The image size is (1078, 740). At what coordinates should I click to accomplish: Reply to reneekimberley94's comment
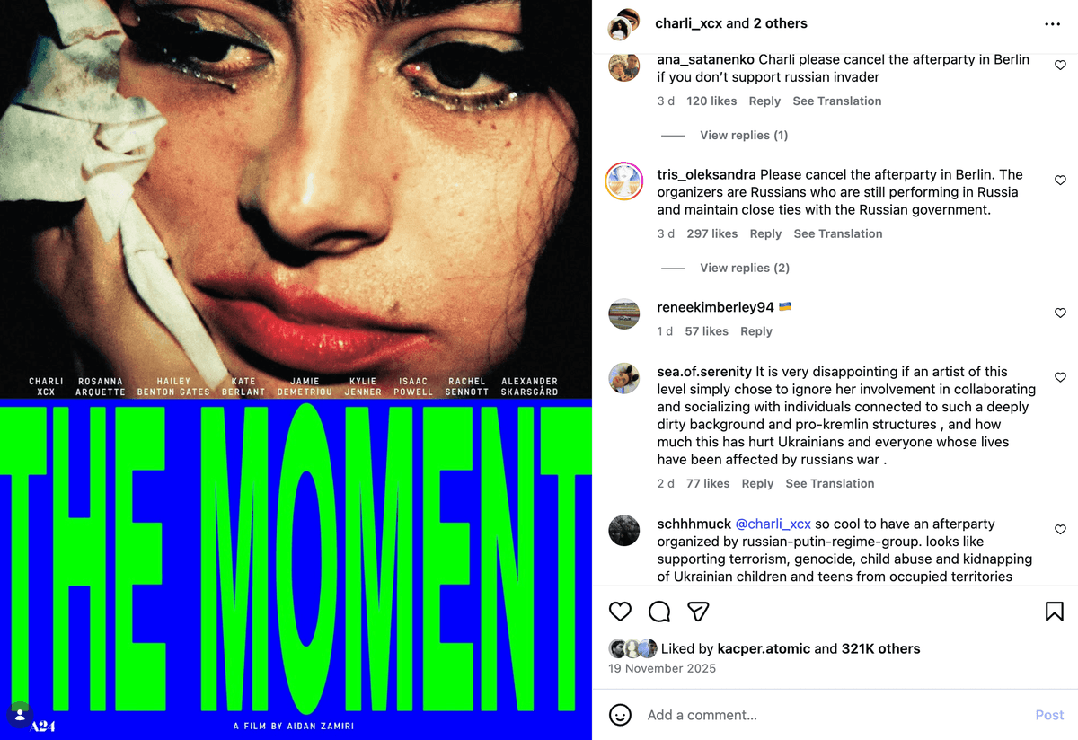click(756, 331)
